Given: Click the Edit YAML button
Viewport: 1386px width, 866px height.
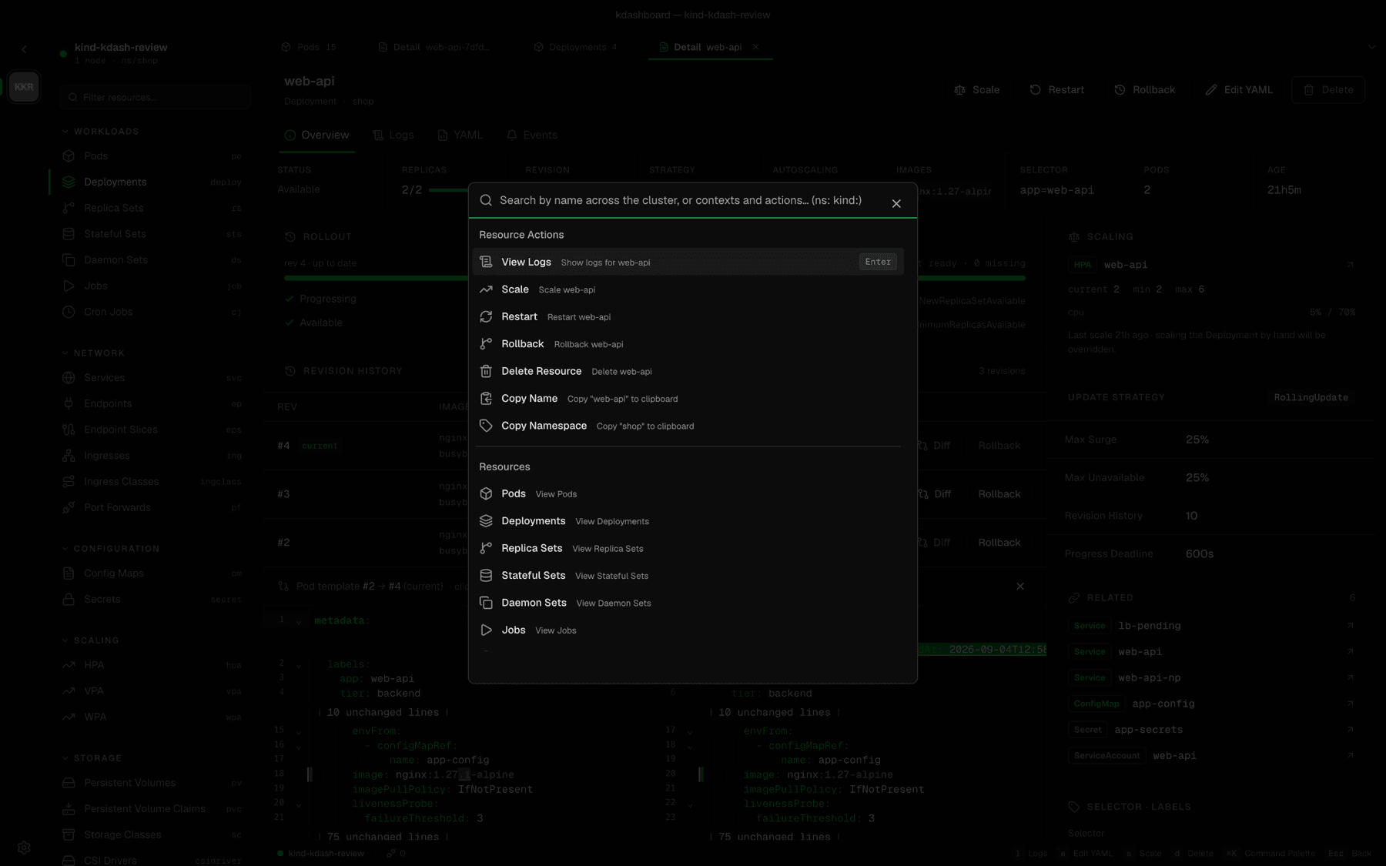Looking at the screenshot, I should coord(1239,89).
